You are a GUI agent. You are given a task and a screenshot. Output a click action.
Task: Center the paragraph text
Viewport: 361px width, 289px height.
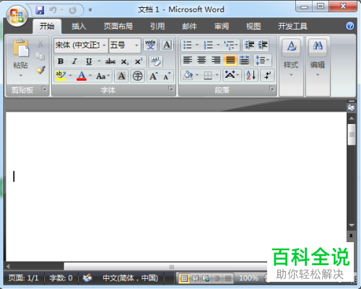pyautogui.click(x=201, y=60)
